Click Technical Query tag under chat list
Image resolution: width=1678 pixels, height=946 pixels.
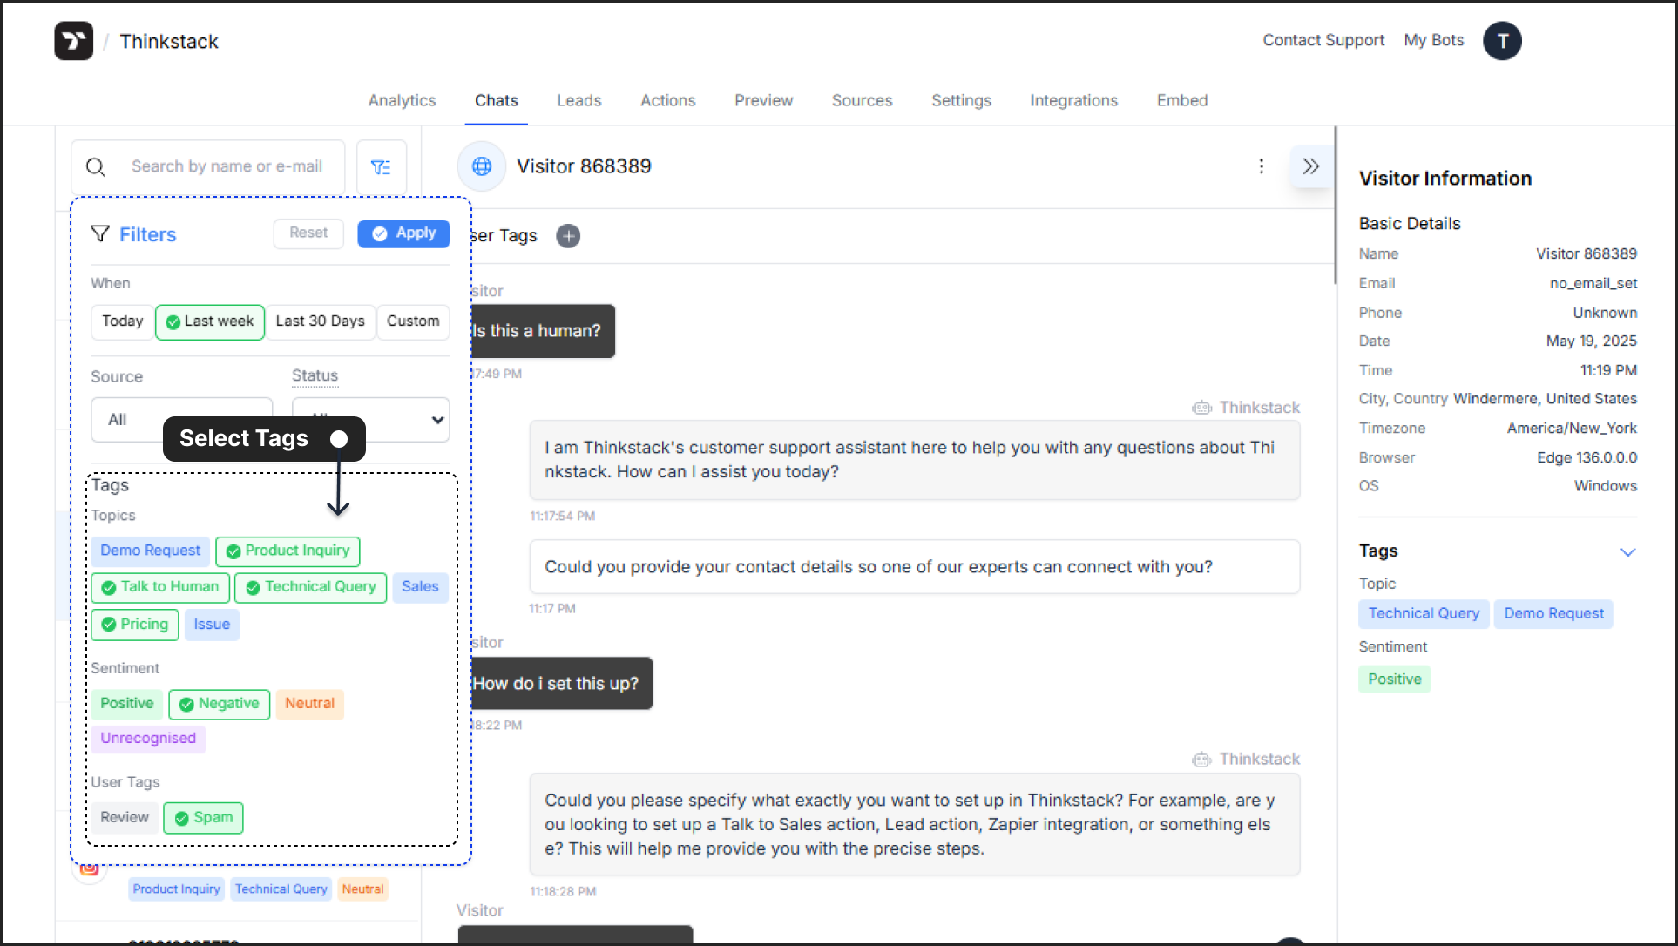click(x=281, y=889)
